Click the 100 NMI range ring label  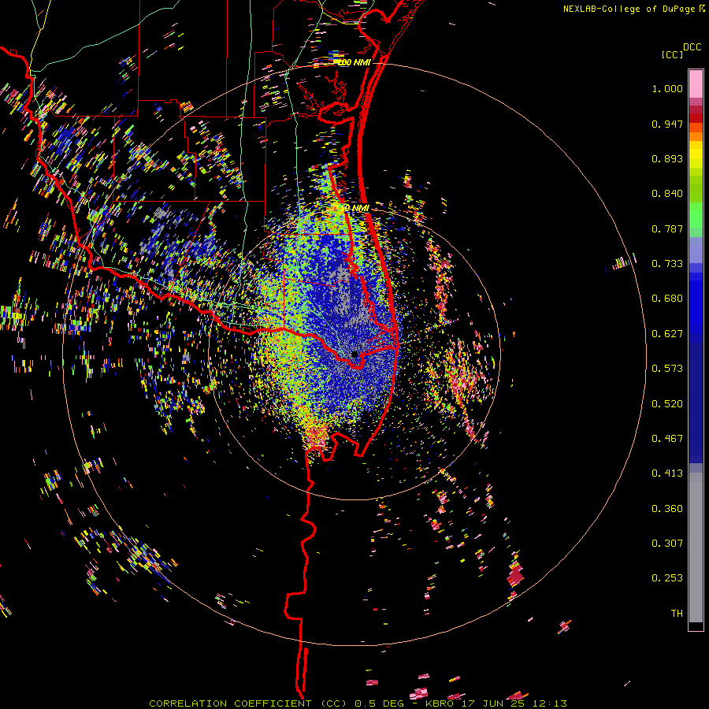(x=354, y=62)
